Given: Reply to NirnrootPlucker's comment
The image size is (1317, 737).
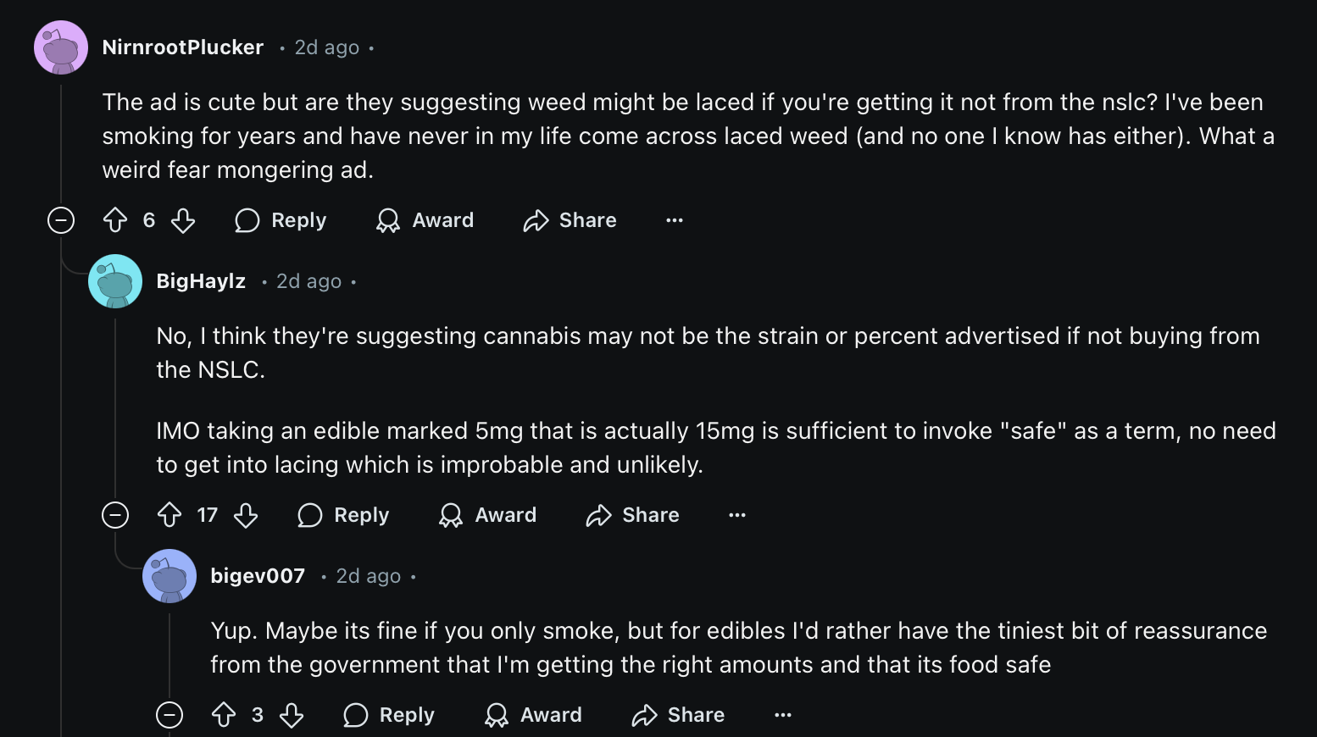Looking at the screenshot, I should [281, 220].
